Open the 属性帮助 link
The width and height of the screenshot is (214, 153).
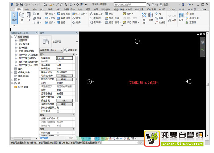(44, 138)
